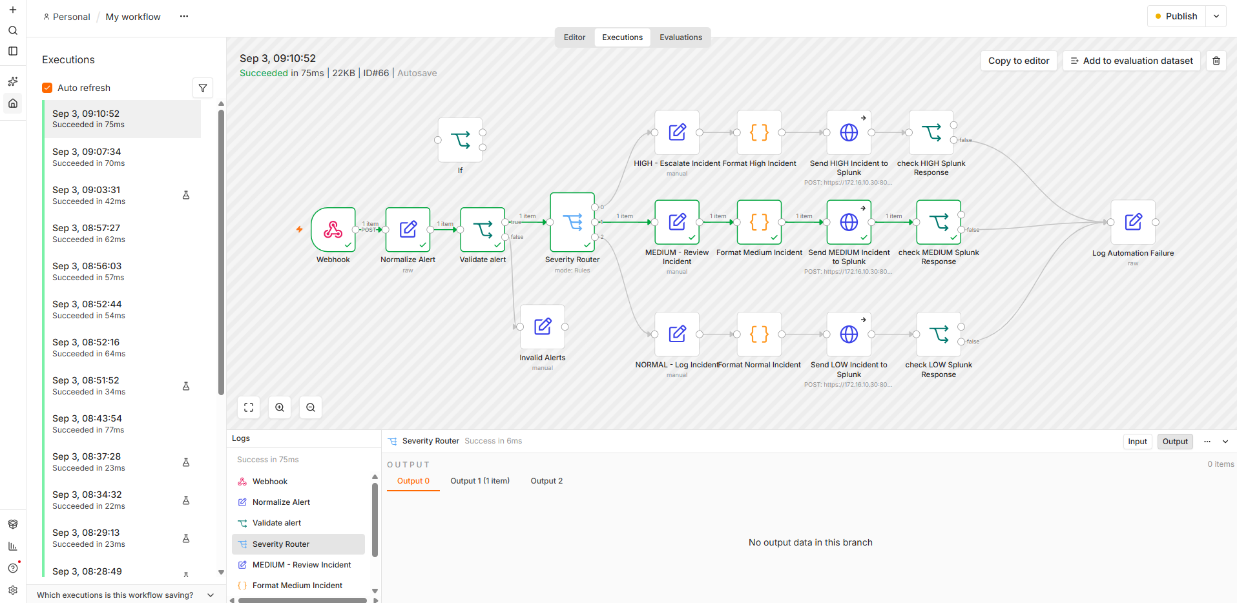This screenshot has height=603, width=1237.
Task: Switch to the Evaluations tab
Action: click(681, 37)
